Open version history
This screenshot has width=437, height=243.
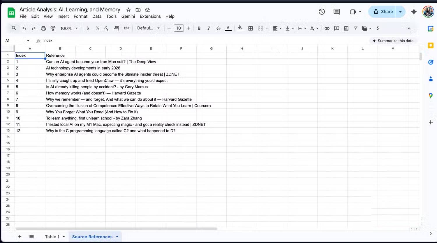pyautogui.click(x=322, y=12)
